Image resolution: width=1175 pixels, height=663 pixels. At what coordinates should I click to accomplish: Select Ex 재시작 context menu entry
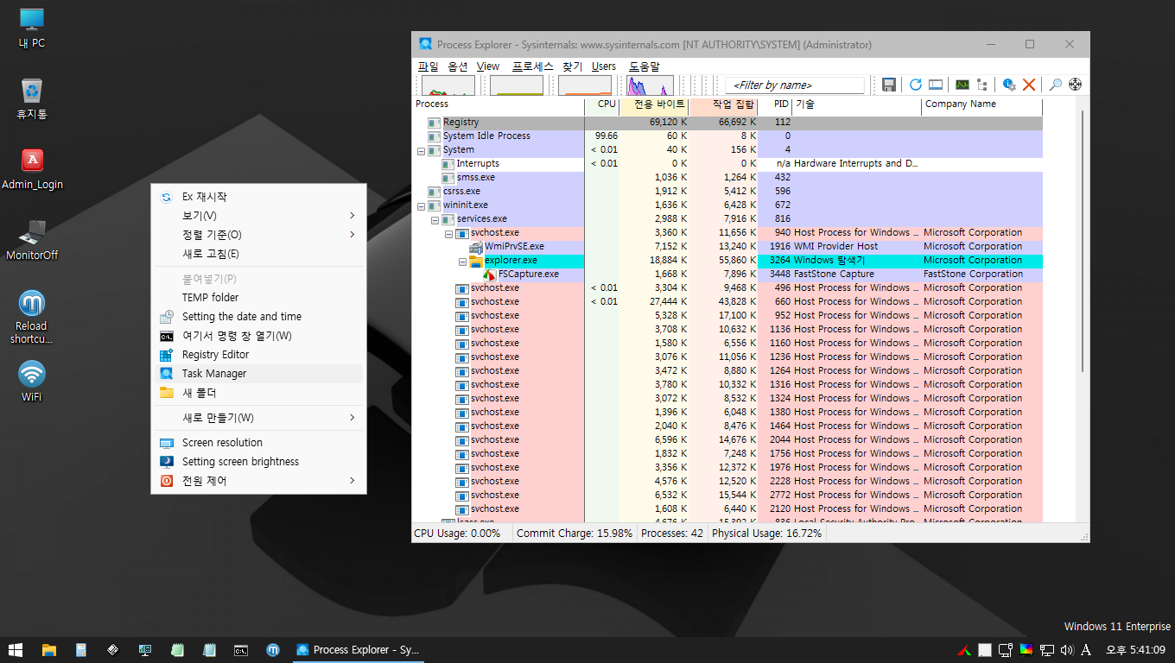(258, 197)
